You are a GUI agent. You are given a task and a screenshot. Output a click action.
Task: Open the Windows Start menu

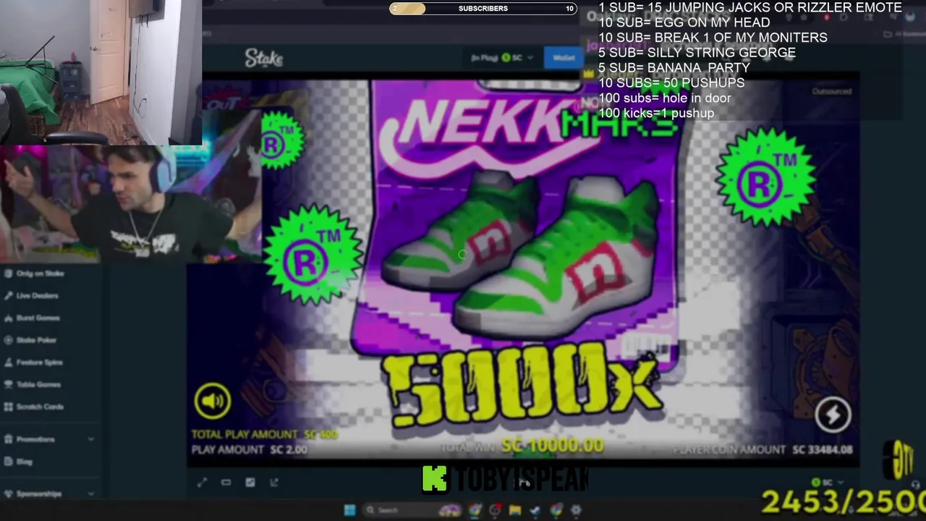click(x=349, y=510)
